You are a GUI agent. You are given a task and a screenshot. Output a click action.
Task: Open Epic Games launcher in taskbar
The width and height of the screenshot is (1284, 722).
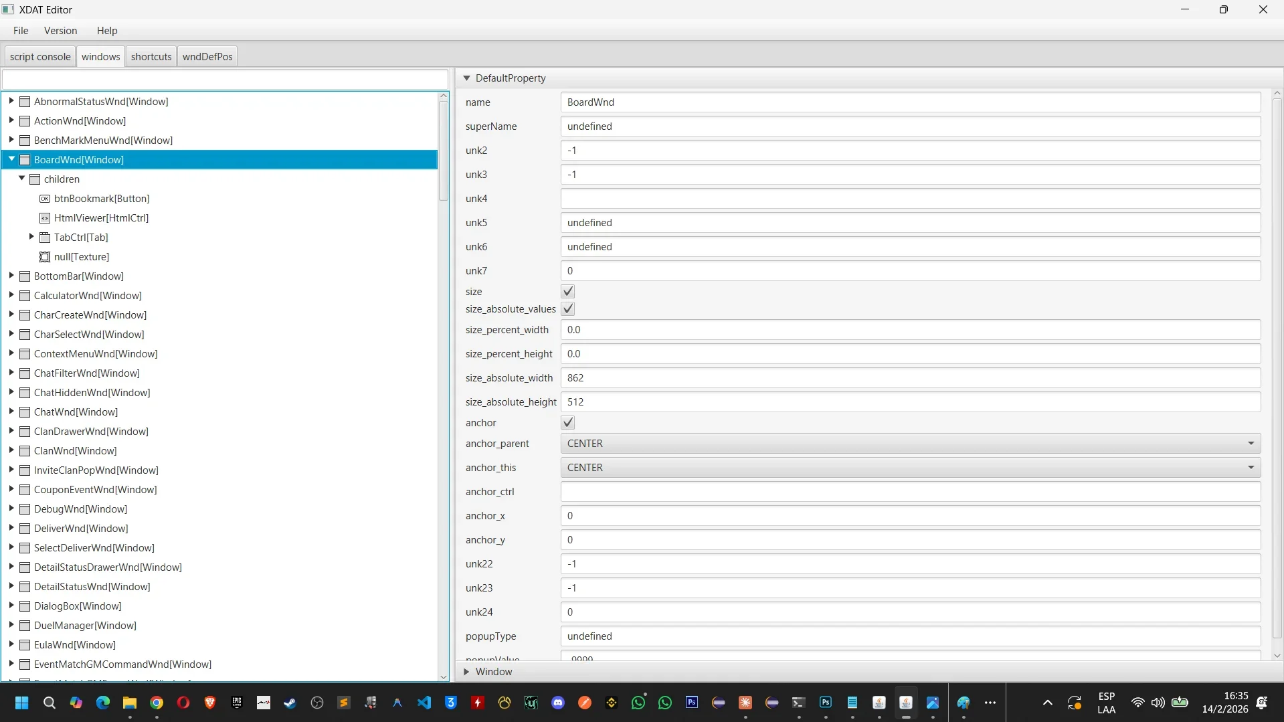click(237, 703)
